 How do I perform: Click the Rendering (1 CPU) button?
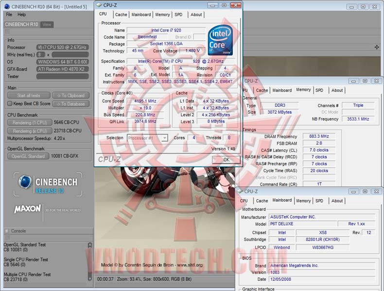pos(30,122)
